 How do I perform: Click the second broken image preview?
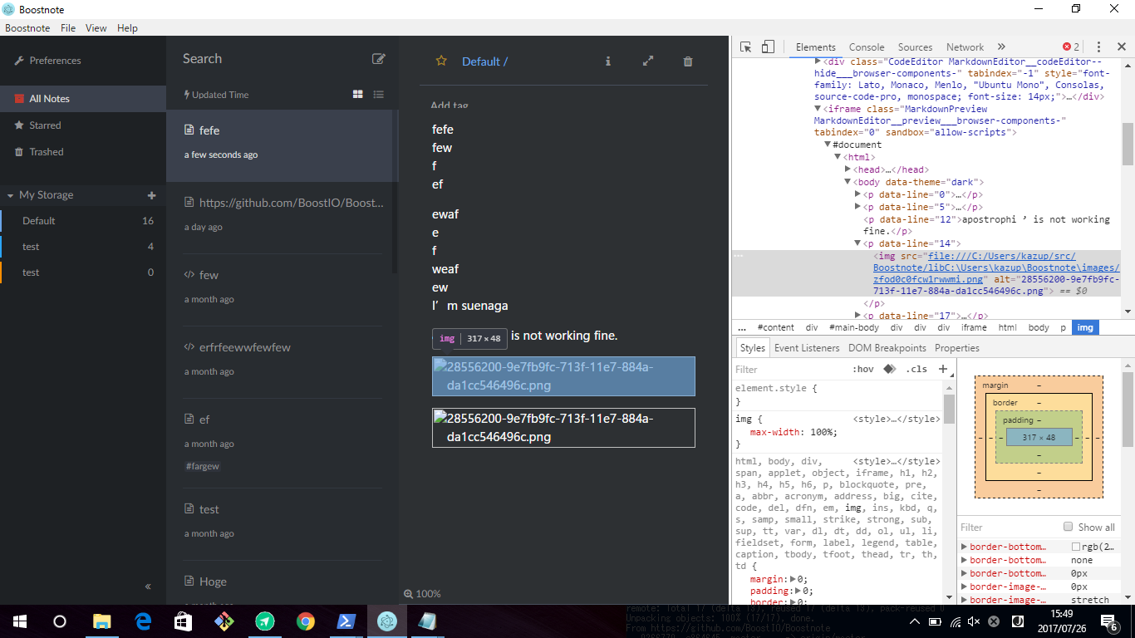click(x=563, y=428)
